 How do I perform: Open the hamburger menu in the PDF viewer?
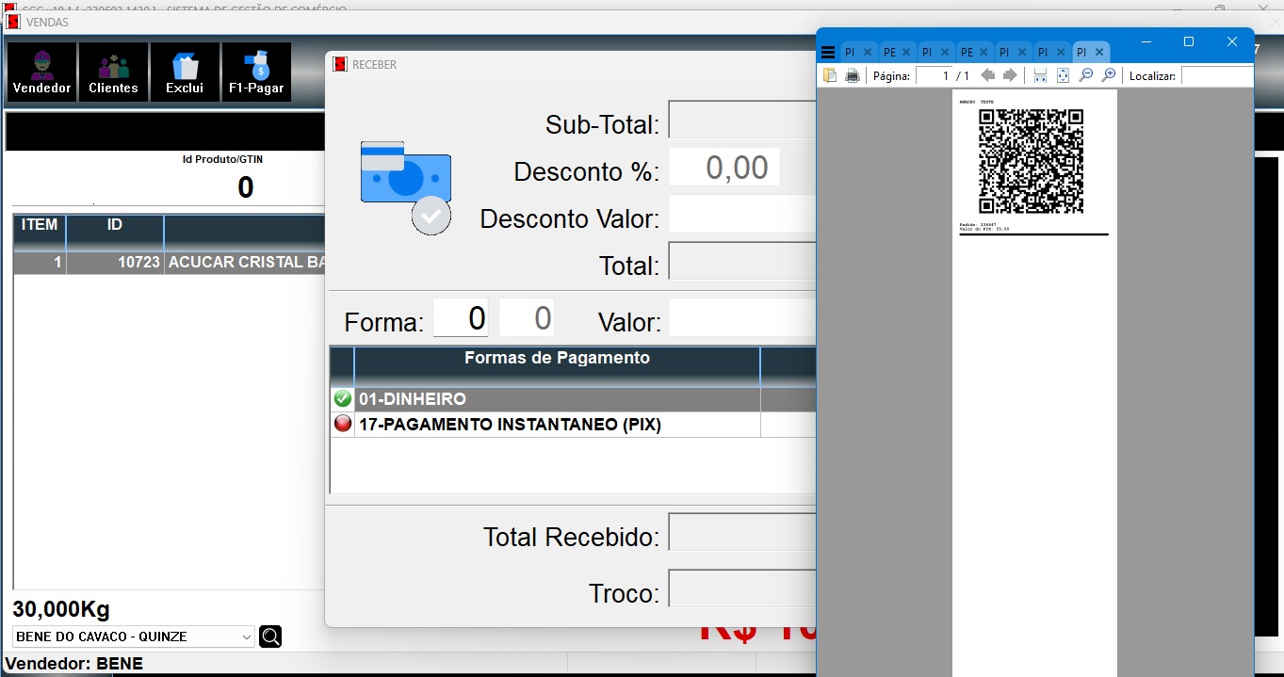click(828, 53)
